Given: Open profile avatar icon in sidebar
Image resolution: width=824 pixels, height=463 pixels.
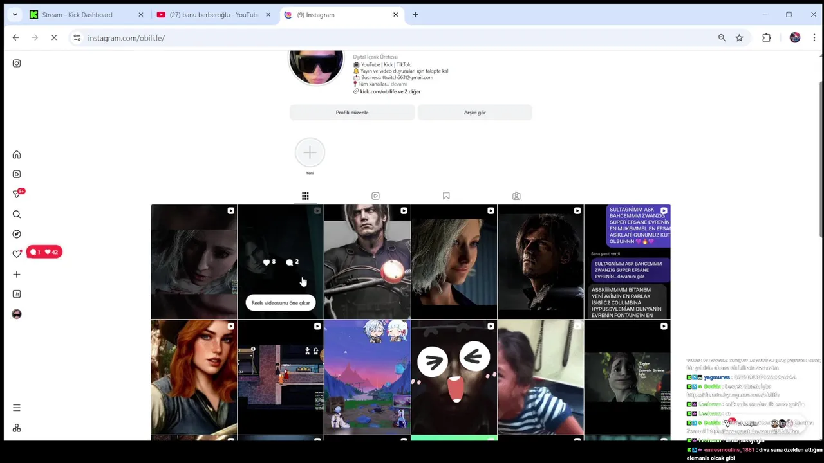Looking at the screenshot, I should [17, 314].
